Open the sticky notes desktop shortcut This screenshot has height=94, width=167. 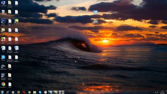point(3,31)
